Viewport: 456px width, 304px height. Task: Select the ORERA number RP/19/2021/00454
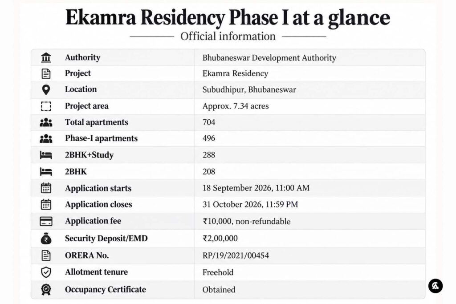pos(236,256)
